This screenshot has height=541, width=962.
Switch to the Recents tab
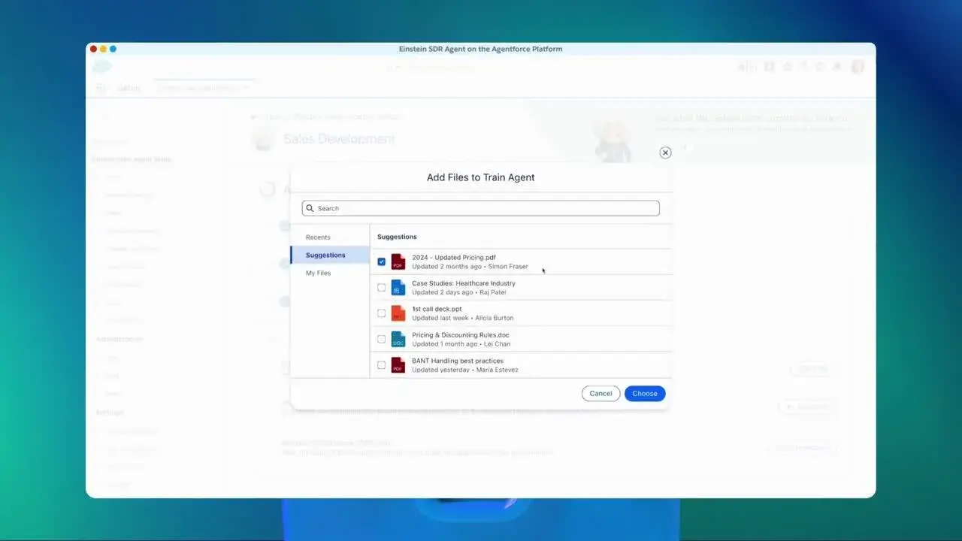pos(317,237)
